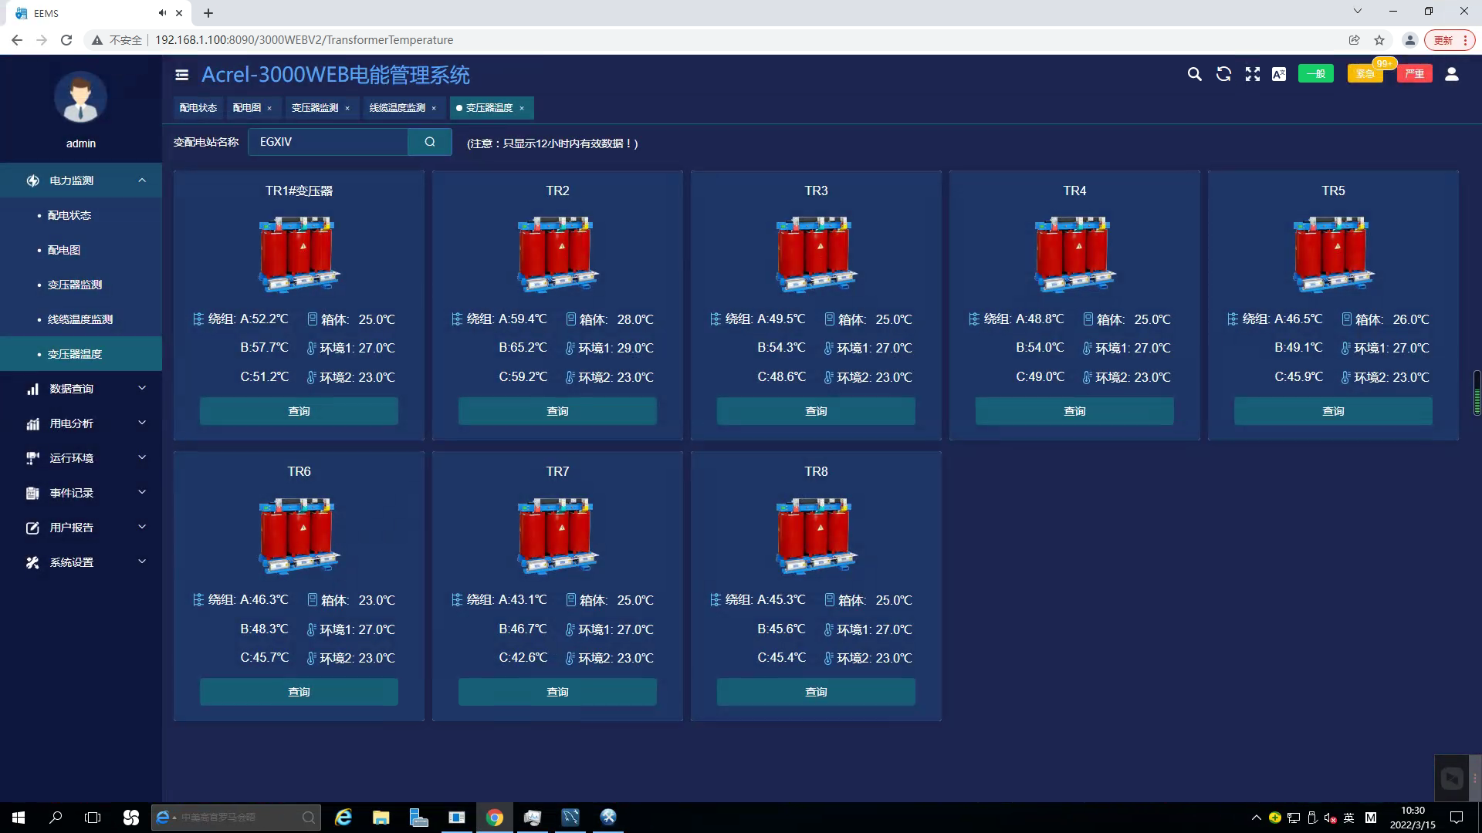Click hamburger menu icon to collapse sidebar
1482x833 pixels.
(182, 75)
